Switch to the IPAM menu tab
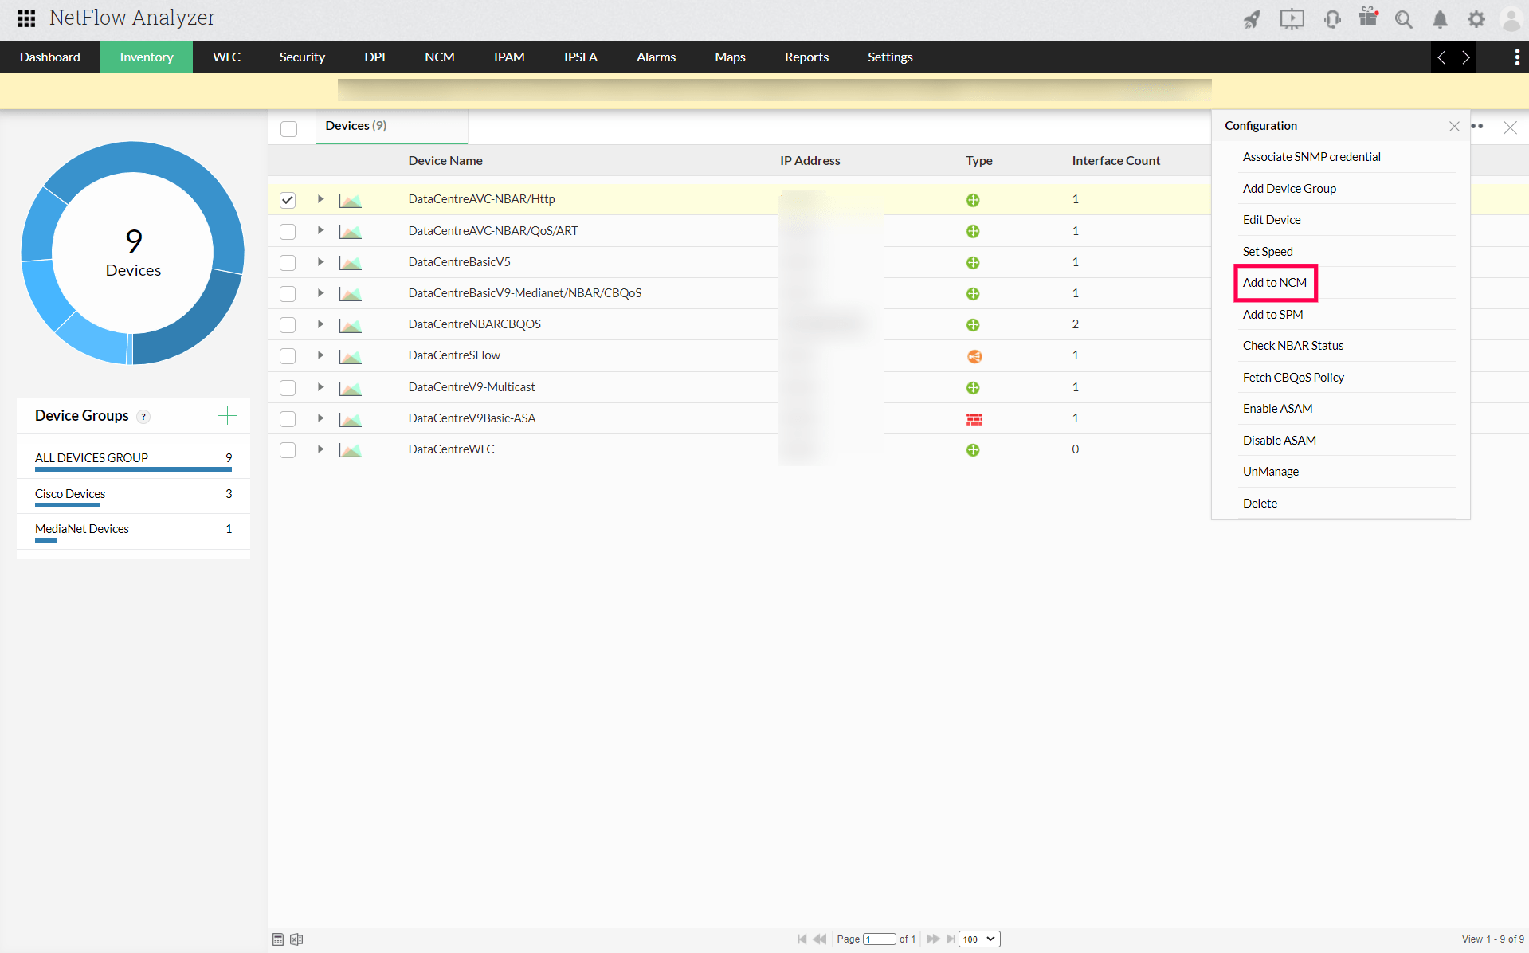 [509, 57]
